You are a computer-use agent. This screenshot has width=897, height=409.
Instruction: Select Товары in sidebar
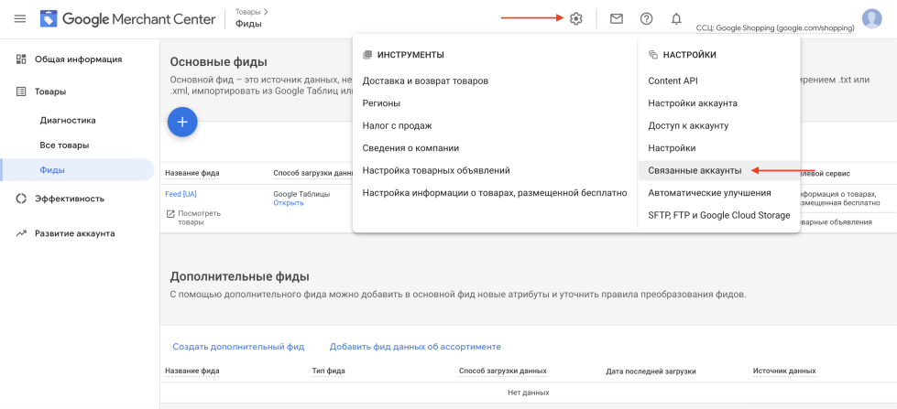point(50,91)
